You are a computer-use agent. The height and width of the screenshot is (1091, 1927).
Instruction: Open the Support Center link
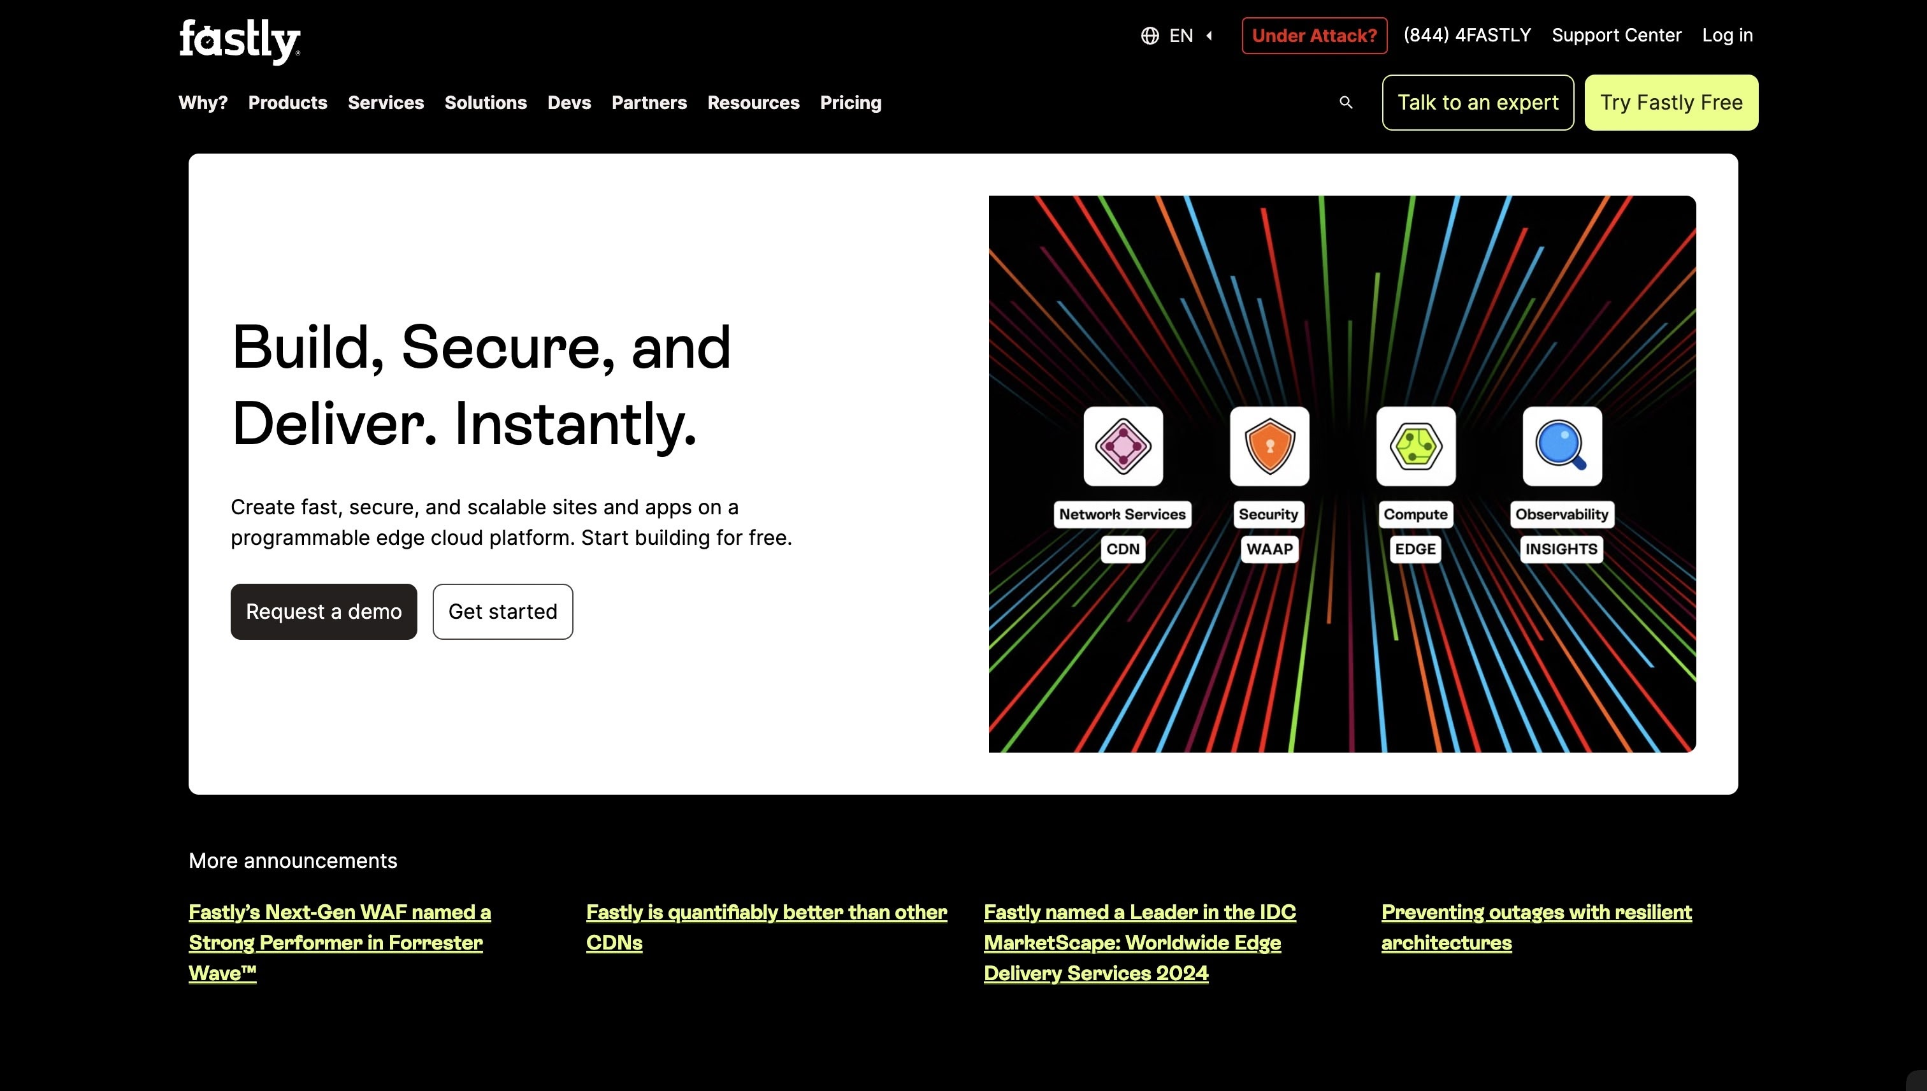point(1616,35)
